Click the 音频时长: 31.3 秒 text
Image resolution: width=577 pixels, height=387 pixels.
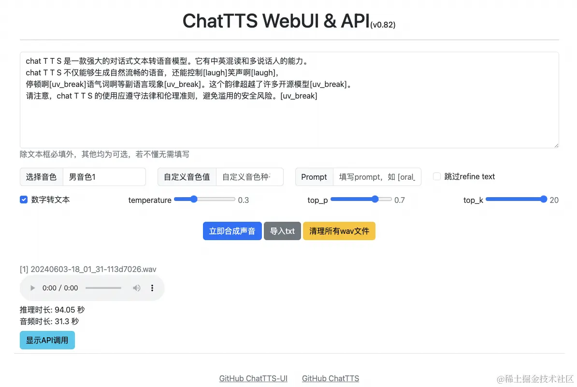tap(49, 321)
